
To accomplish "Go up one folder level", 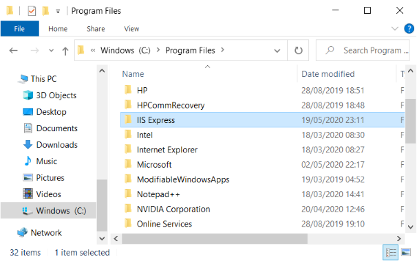I will (65, 51).
